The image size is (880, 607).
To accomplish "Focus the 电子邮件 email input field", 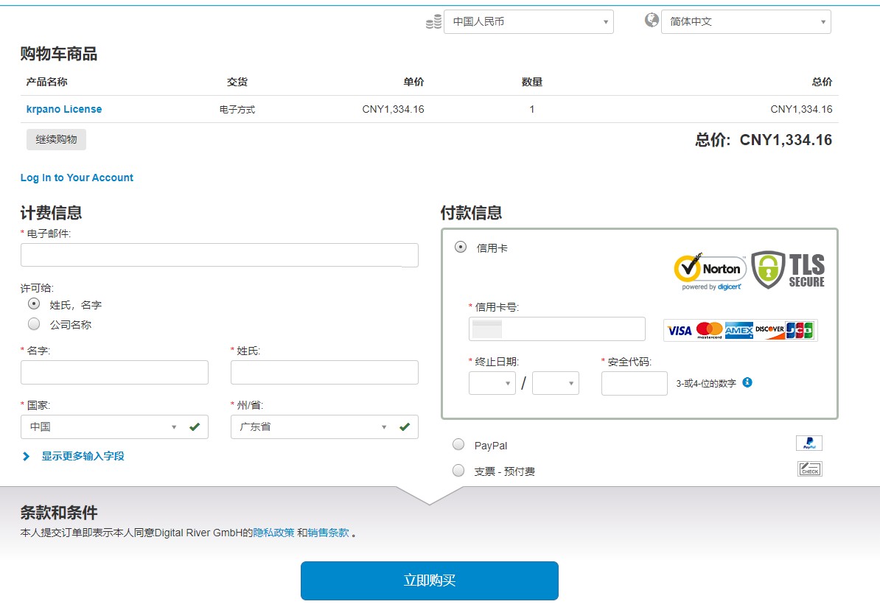I will point(219,255).
